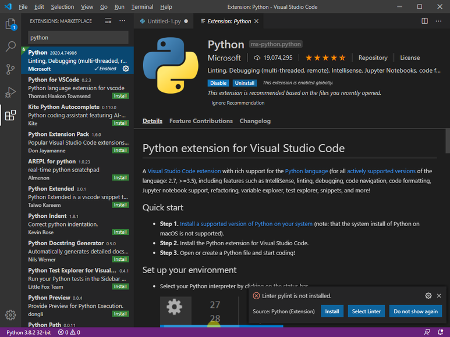This screenshot has width=450, height=337.
Task: Split the editor to the right
Action: (425, 21)
